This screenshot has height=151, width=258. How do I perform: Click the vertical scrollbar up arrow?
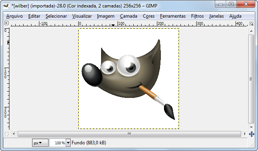(251, 31)
